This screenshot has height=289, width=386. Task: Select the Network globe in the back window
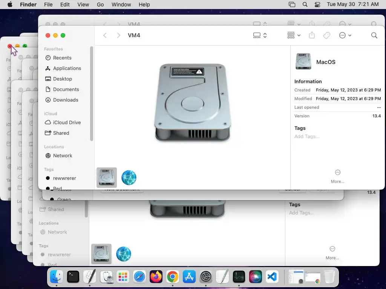click(124, 254)
